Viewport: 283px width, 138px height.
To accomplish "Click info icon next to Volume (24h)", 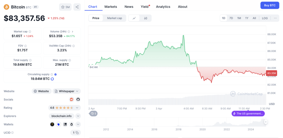I will (x=69, y=31).
